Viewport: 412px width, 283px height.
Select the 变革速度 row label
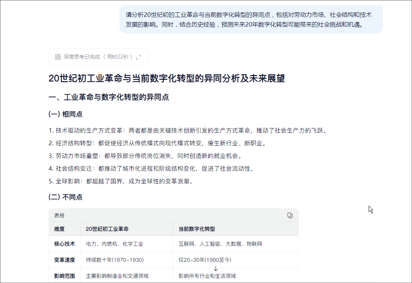pyautogui.click(x=65, y=260)
